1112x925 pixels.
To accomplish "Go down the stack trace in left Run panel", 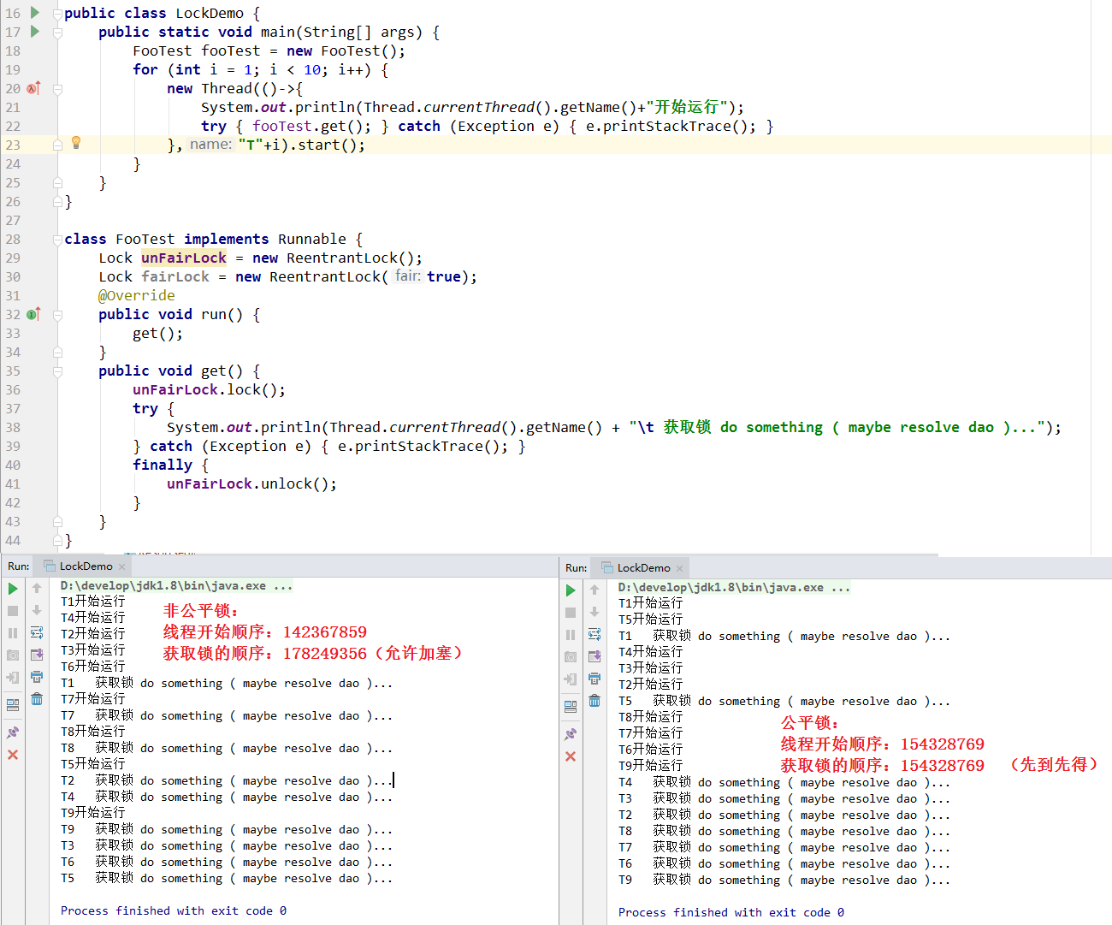I will point(37,611).
